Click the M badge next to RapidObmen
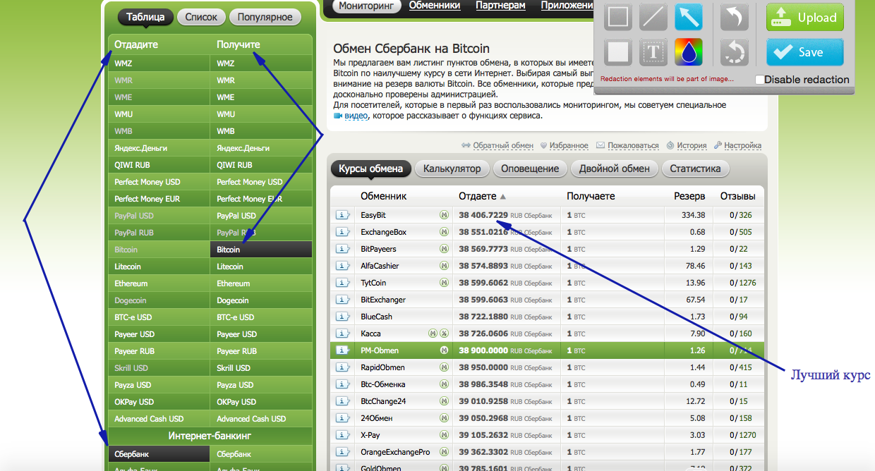Image resolution: width=875 pixels, height=471 pixels. [444, 367]
